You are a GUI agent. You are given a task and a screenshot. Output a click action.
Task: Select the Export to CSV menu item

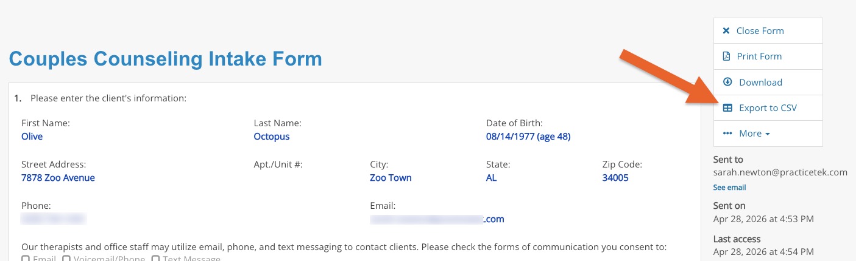(768, 108)
